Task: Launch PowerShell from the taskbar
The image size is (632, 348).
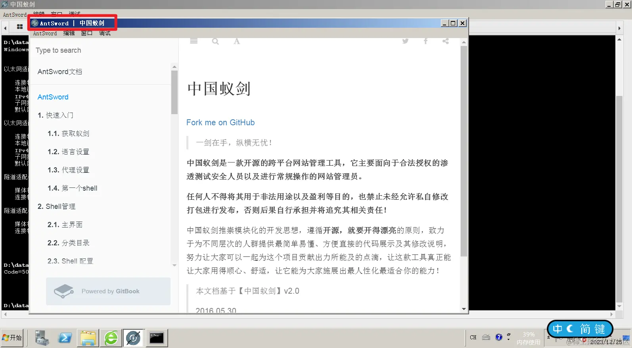Action: pyautogui.click(x=65, y=338)
